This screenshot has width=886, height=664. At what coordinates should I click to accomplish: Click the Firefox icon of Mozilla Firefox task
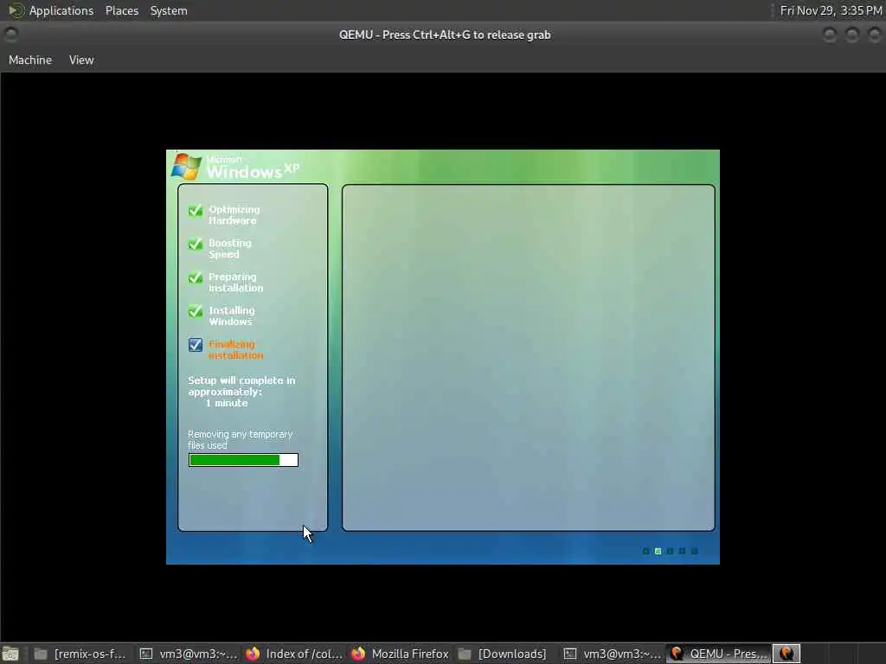[x=358, y=654]
